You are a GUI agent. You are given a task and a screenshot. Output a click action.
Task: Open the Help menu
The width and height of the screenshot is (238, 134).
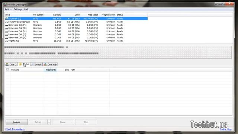26,9
